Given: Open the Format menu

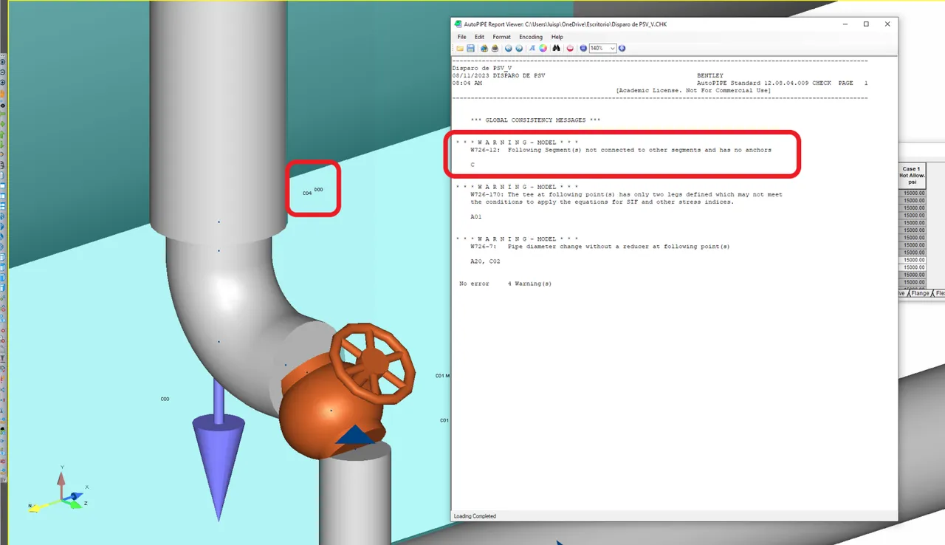Looking at the screenshot, I should click(502, 37).
